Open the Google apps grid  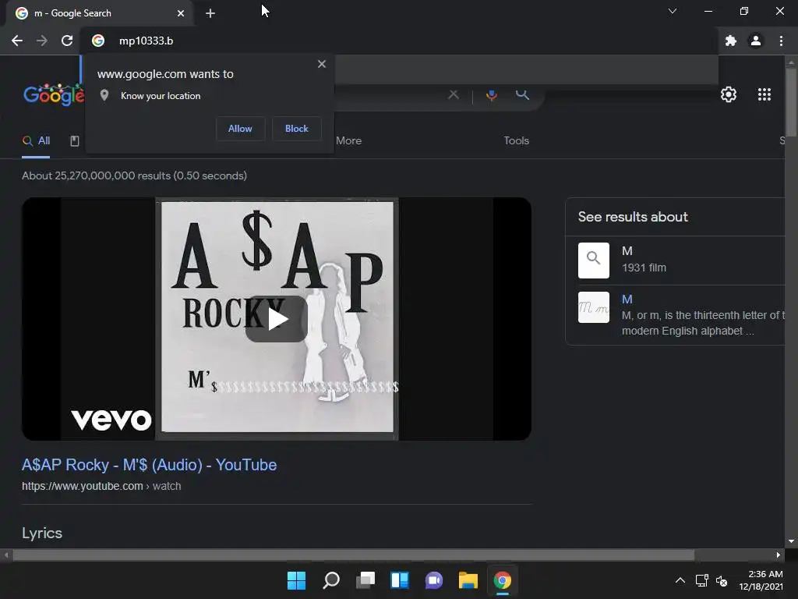coord(764,94)
